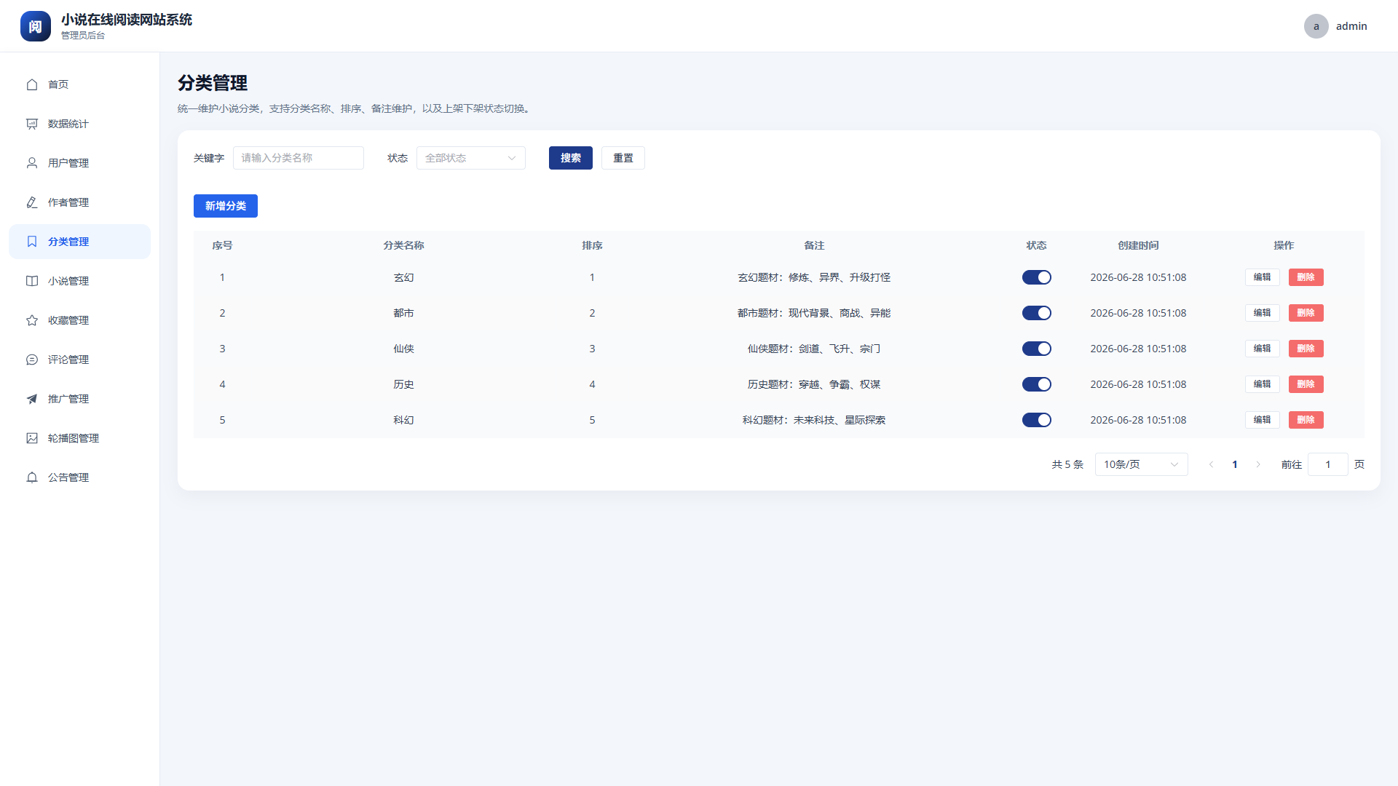Viewport: 1398px width, 786px height.
Task: Click the 作者管理 pen icon
Action: 32,202
